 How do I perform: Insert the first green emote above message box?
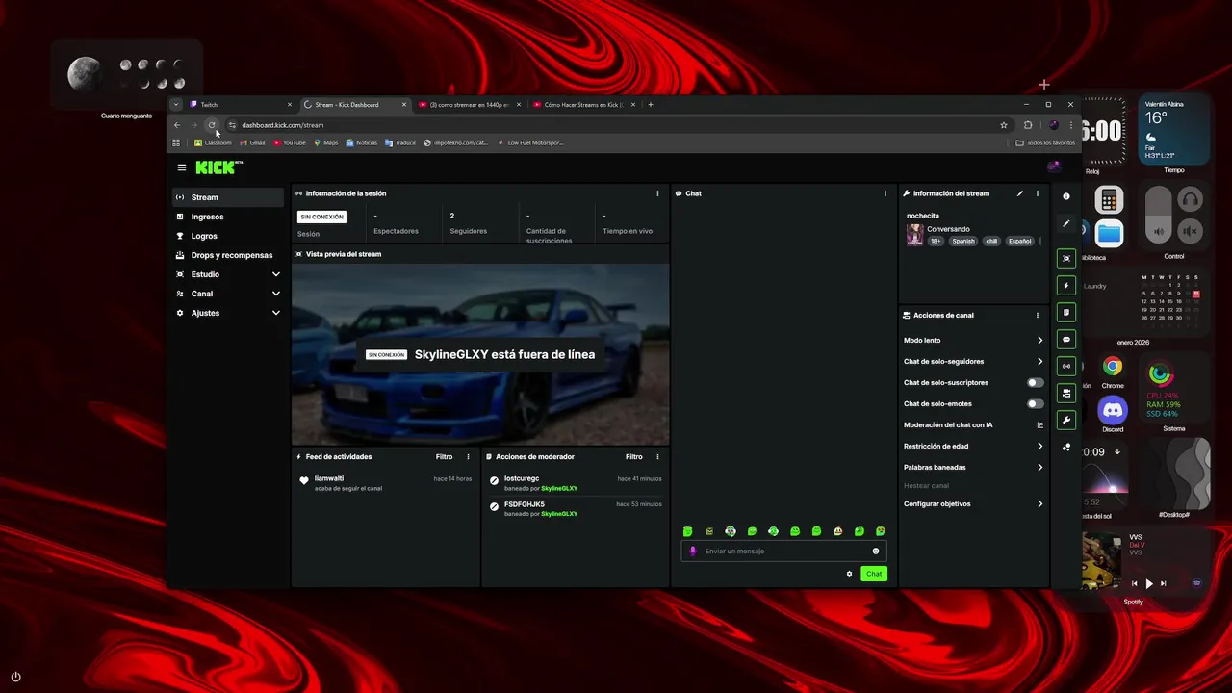[687, 531]
